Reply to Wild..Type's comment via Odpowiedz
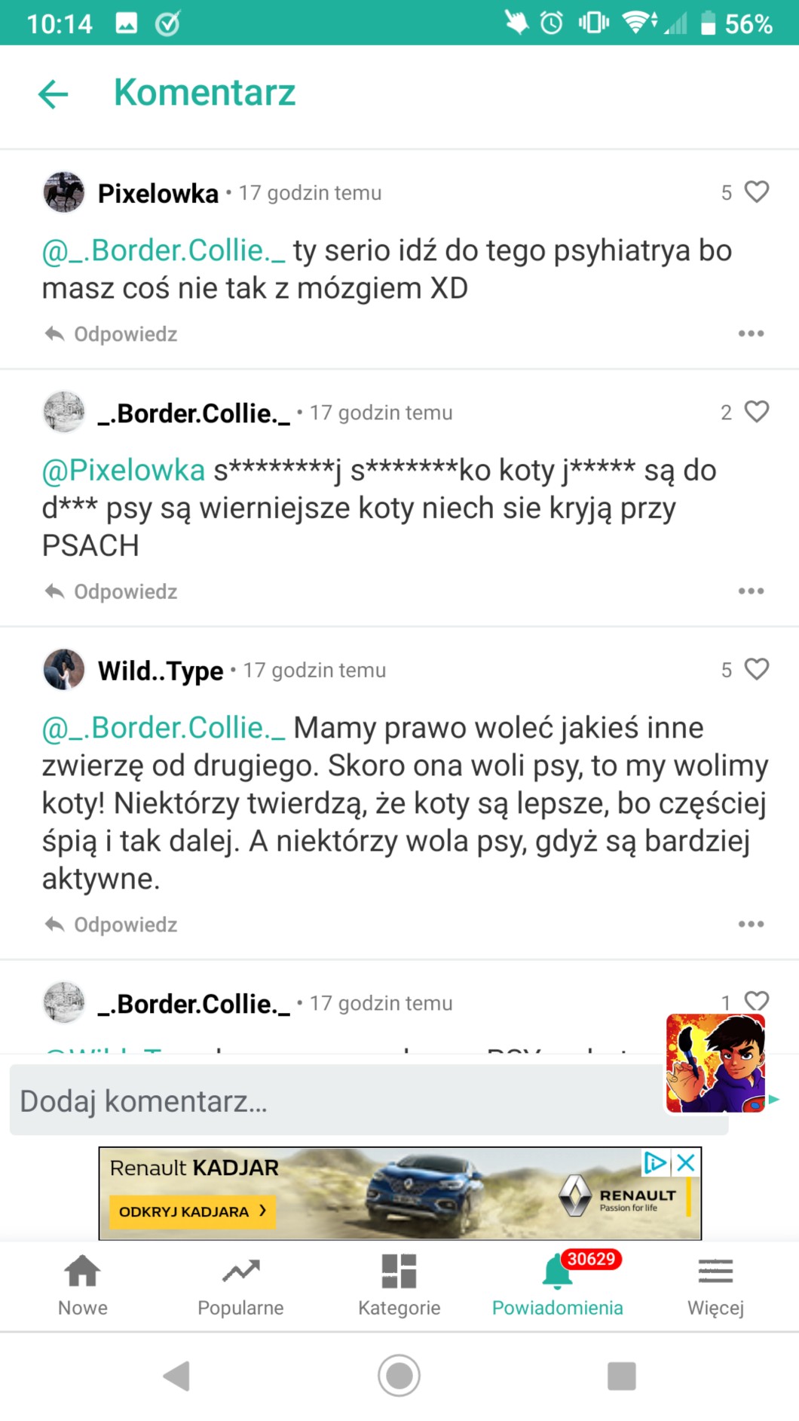This screenshot has width=799, height=1421. [x=112, y=925]
